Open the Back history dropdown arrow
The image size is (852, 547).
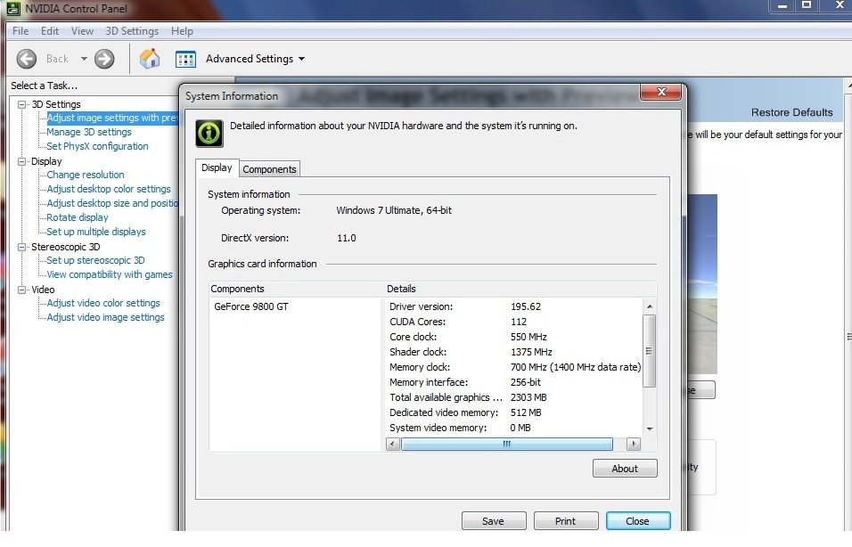(x=84, y=59)
